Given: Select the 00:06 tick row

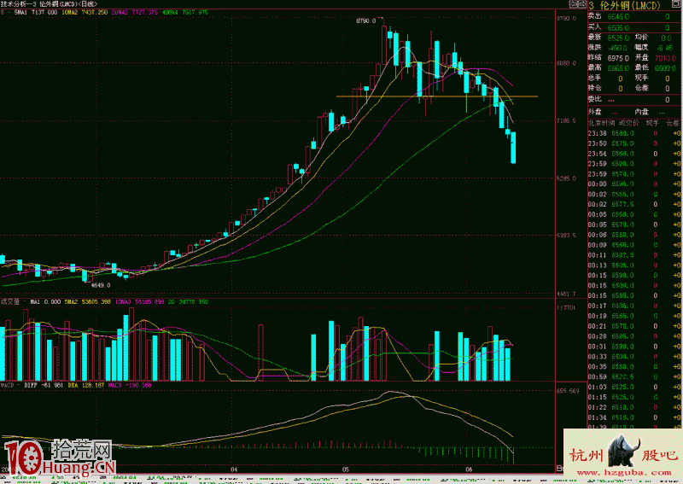Looking at the screenshot, I should [634, 235].
